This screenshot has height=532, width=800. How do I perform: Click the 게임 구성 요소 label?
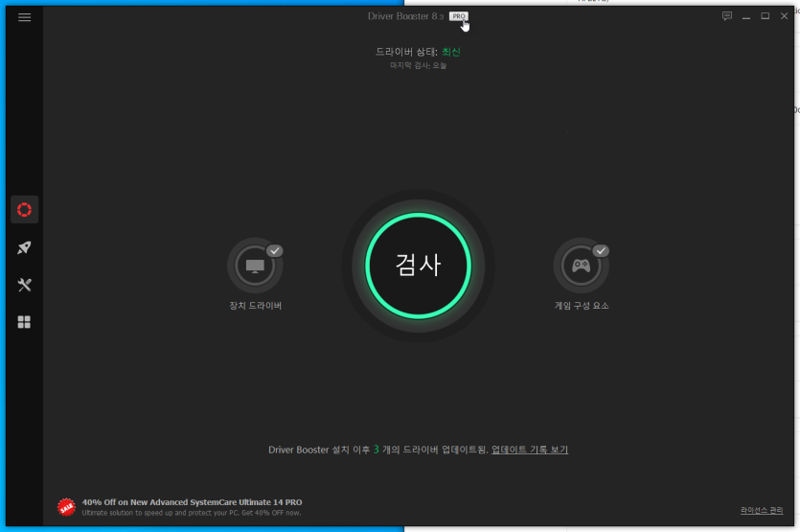pos(582,306)
